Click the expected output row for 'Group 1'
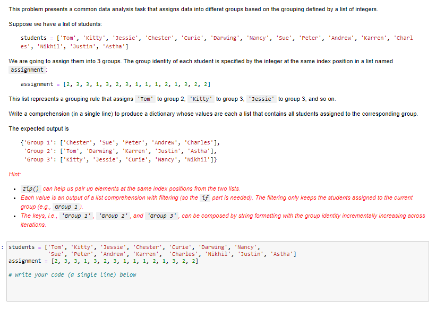Screen dimensions: 436x309 pyautogui.click(x=120, y=142)
